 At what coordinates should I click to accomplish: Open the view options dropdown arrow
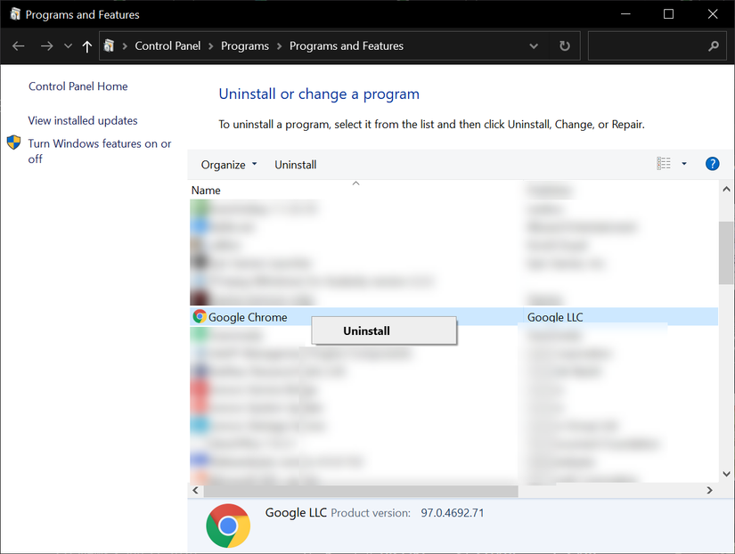tap(684, 164)
